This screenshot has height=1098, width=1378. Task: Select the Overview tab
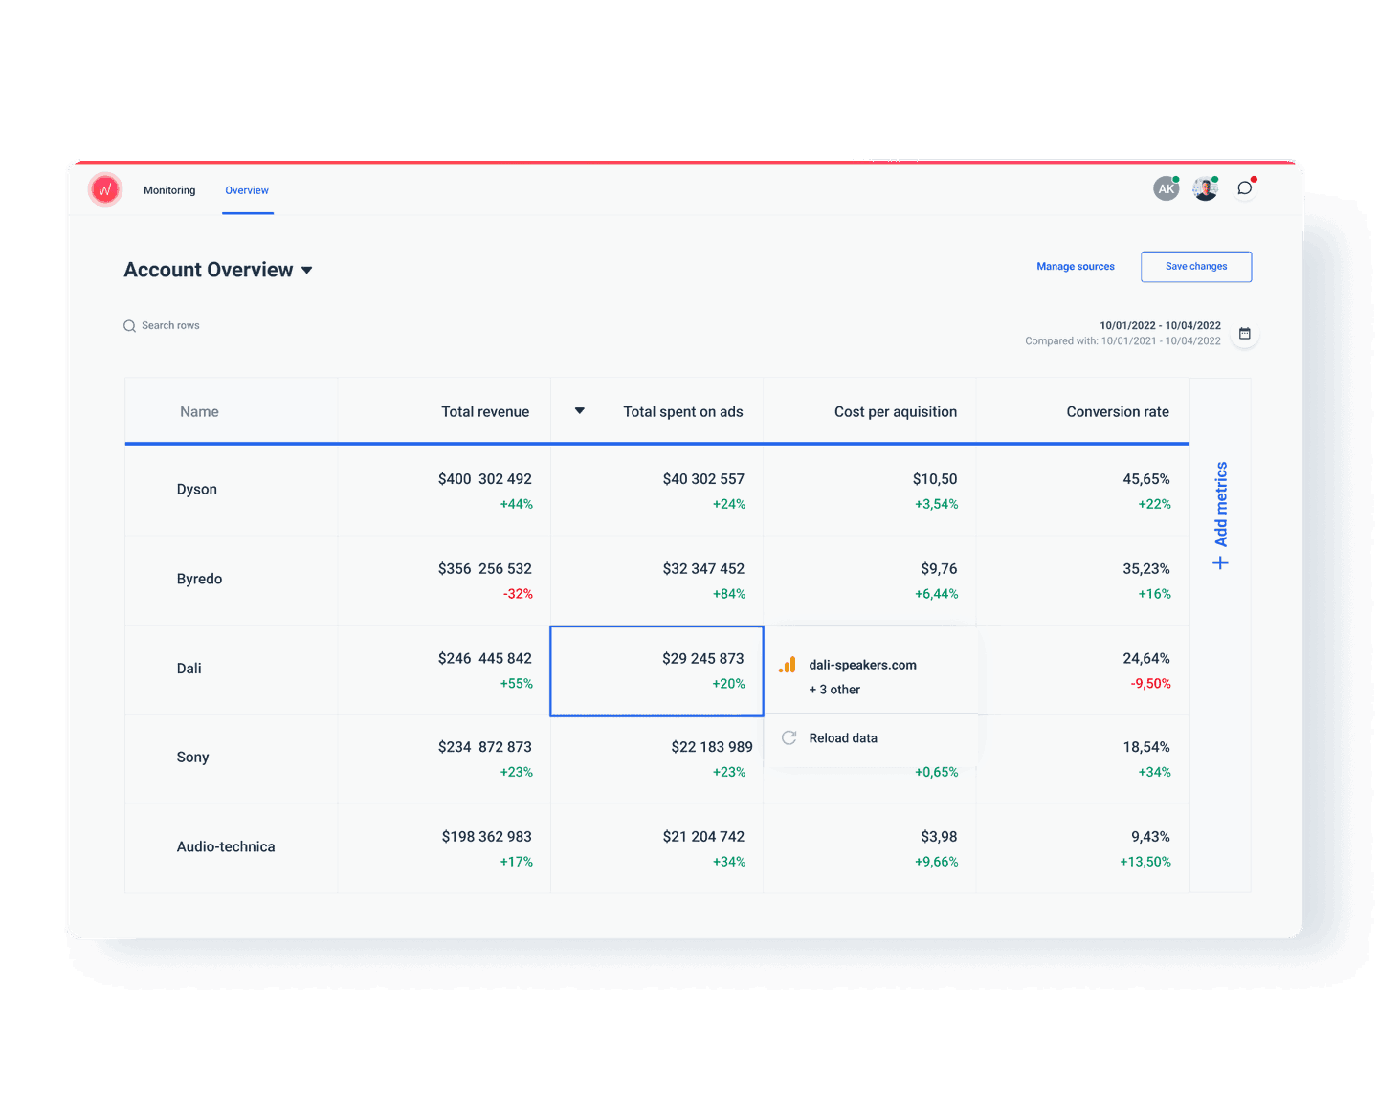(246, 190)
